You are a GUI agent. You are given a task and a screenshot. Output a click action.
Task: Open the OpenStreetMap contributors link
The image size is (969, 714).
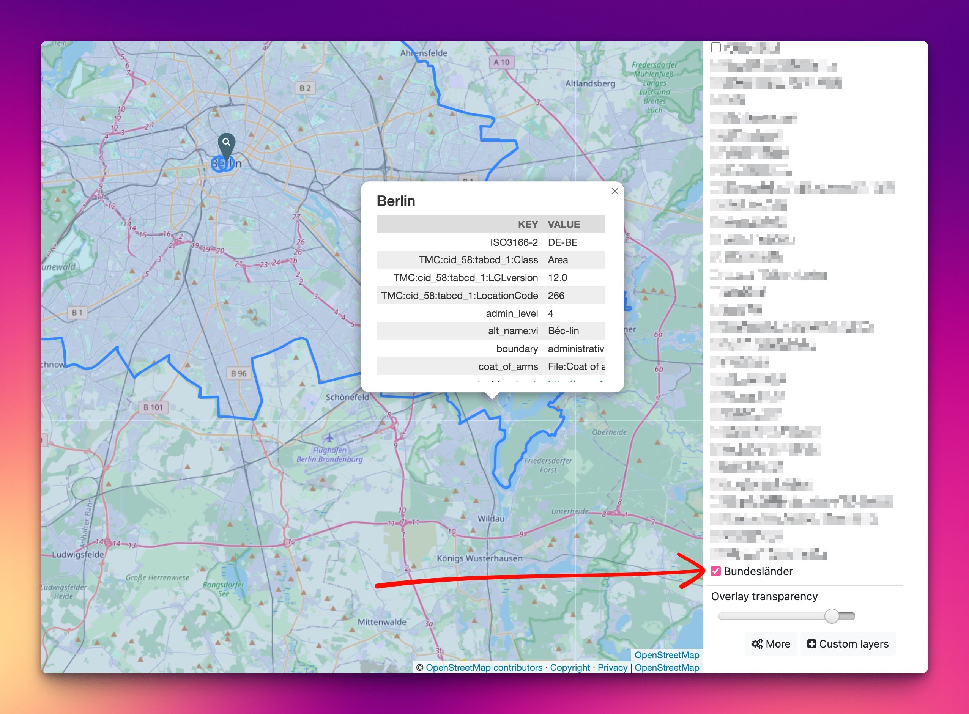(x=484, y=667)
